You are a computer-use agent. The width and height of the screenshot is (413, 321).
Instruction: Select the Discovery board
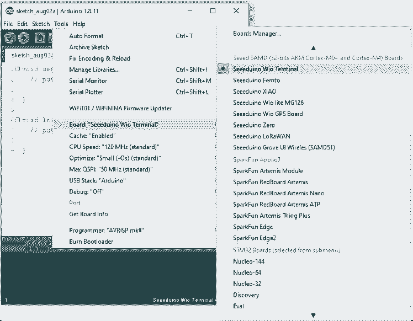[x=313, y=295]
